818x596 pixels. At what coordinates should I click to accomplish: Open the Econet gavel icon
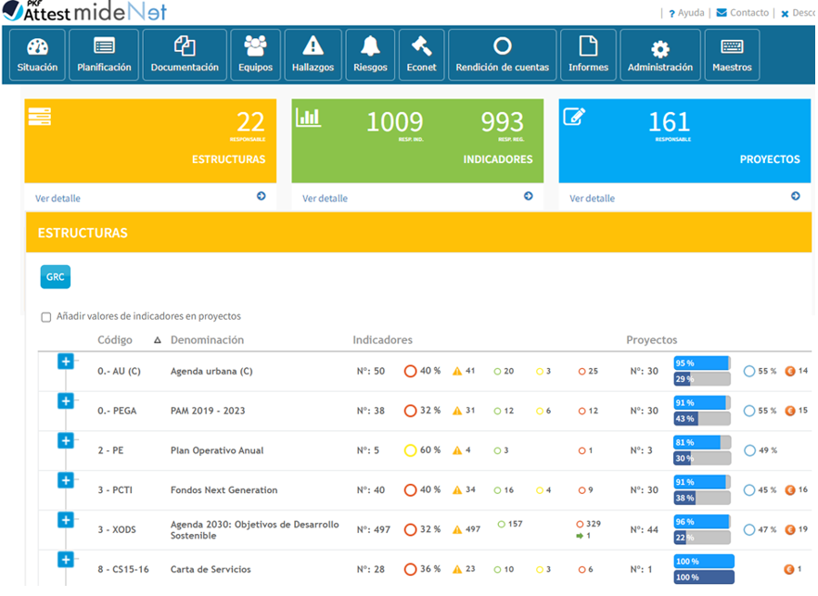(421, 46)
